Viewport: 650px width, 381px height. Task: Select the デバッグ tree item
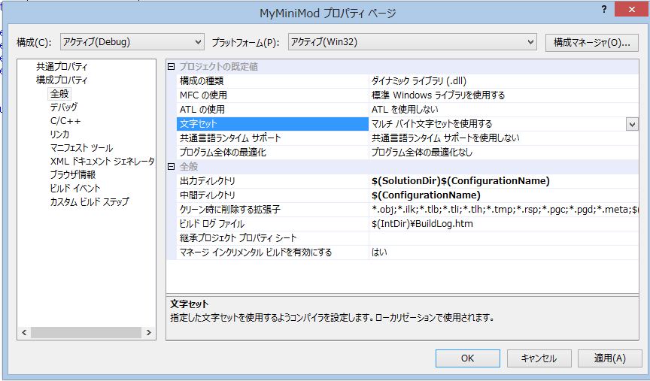coord(64,107)
